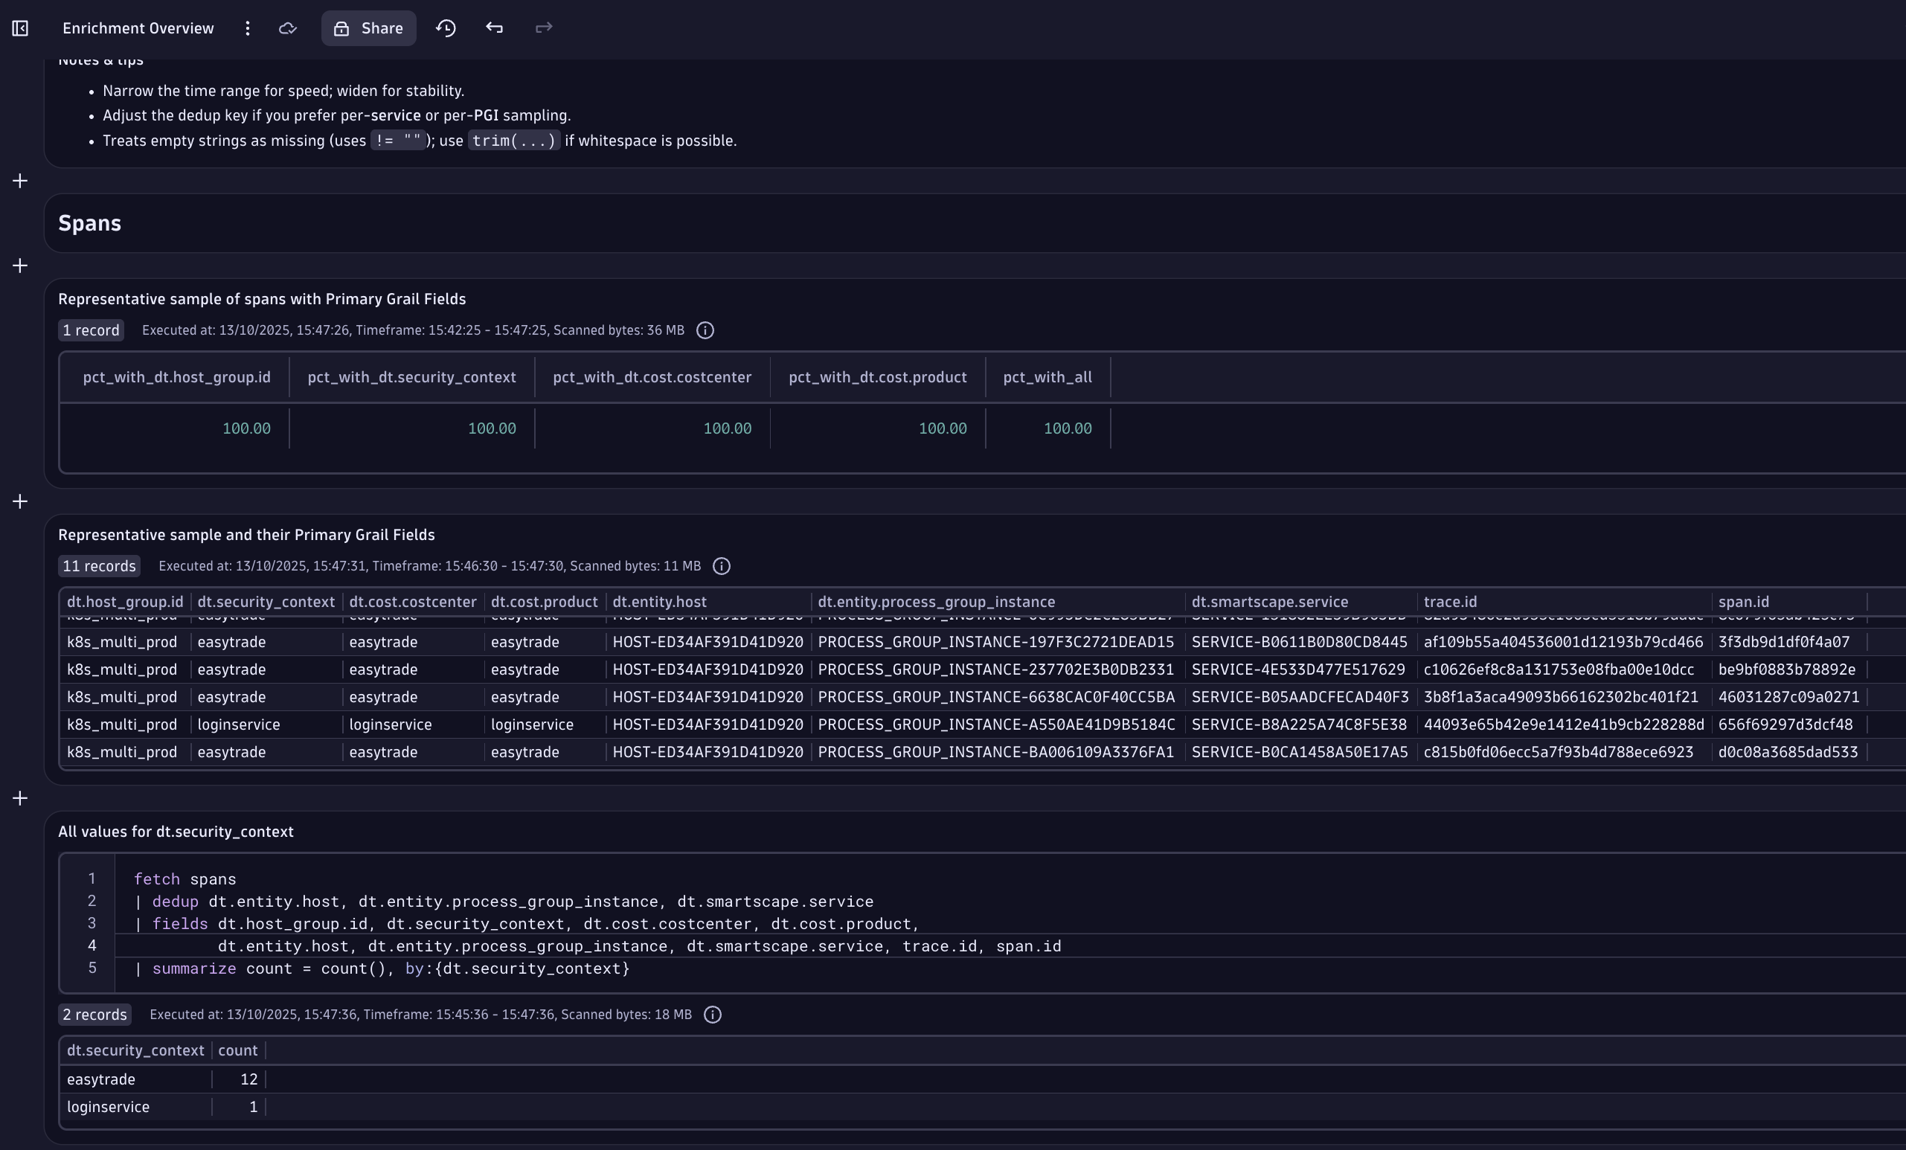The image size is (1906, 1150).
Task: Click the undo arrow icon
Action: pos(494,28)
